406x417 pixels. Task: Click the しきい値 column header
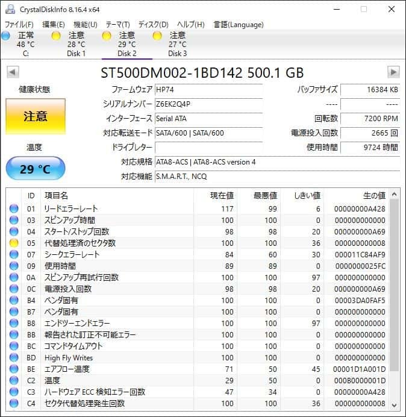(302, 195)
